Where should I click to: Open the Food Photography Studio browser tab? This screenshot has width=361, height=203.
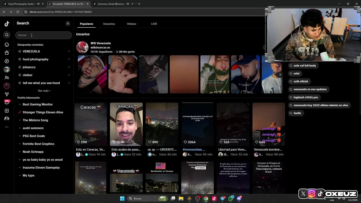pyautogui.click(x=21, y=4)
